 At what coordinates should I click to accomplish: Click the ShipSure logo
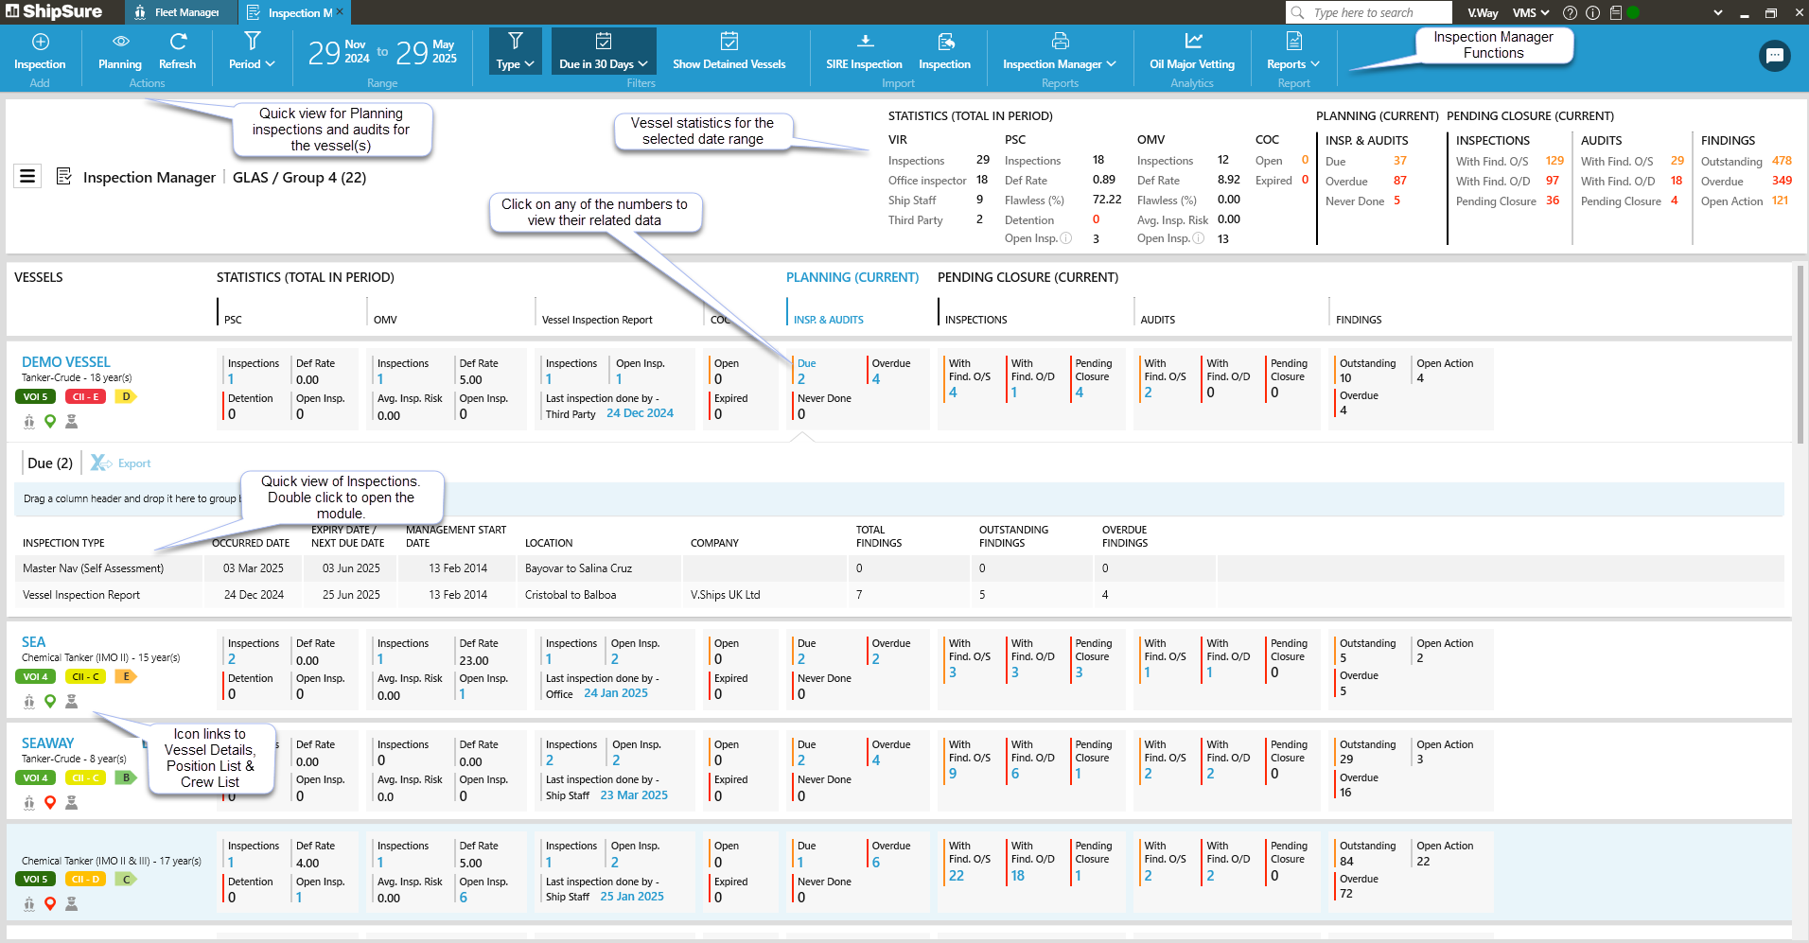54,11
